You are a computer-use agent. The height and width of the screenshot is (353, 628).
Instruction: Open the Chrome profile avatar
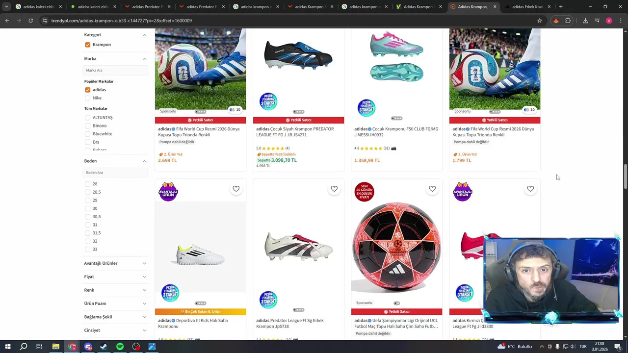[609, 21]
